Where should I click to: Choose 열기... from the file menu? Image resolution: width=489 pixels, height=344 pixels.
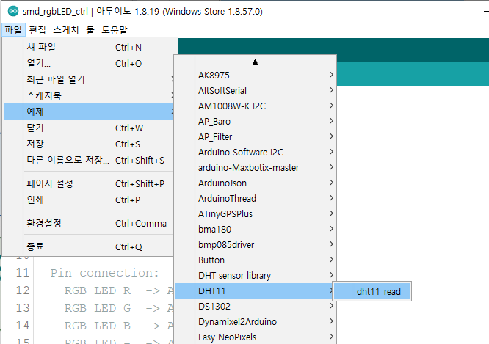pyautogui.click(x=89, y=64)
